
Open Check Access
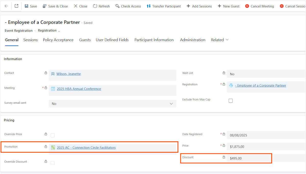coord(128,6)
